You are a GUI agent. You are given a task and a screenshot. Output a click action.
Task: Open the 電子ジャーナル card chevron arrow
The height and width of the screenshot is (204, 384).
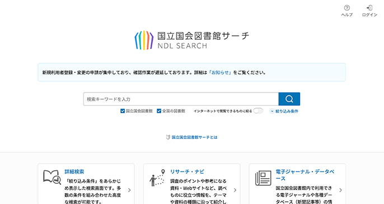tap(341, 190)
